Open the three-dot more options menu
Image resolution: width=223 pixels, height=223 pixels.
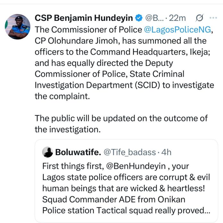213,18
